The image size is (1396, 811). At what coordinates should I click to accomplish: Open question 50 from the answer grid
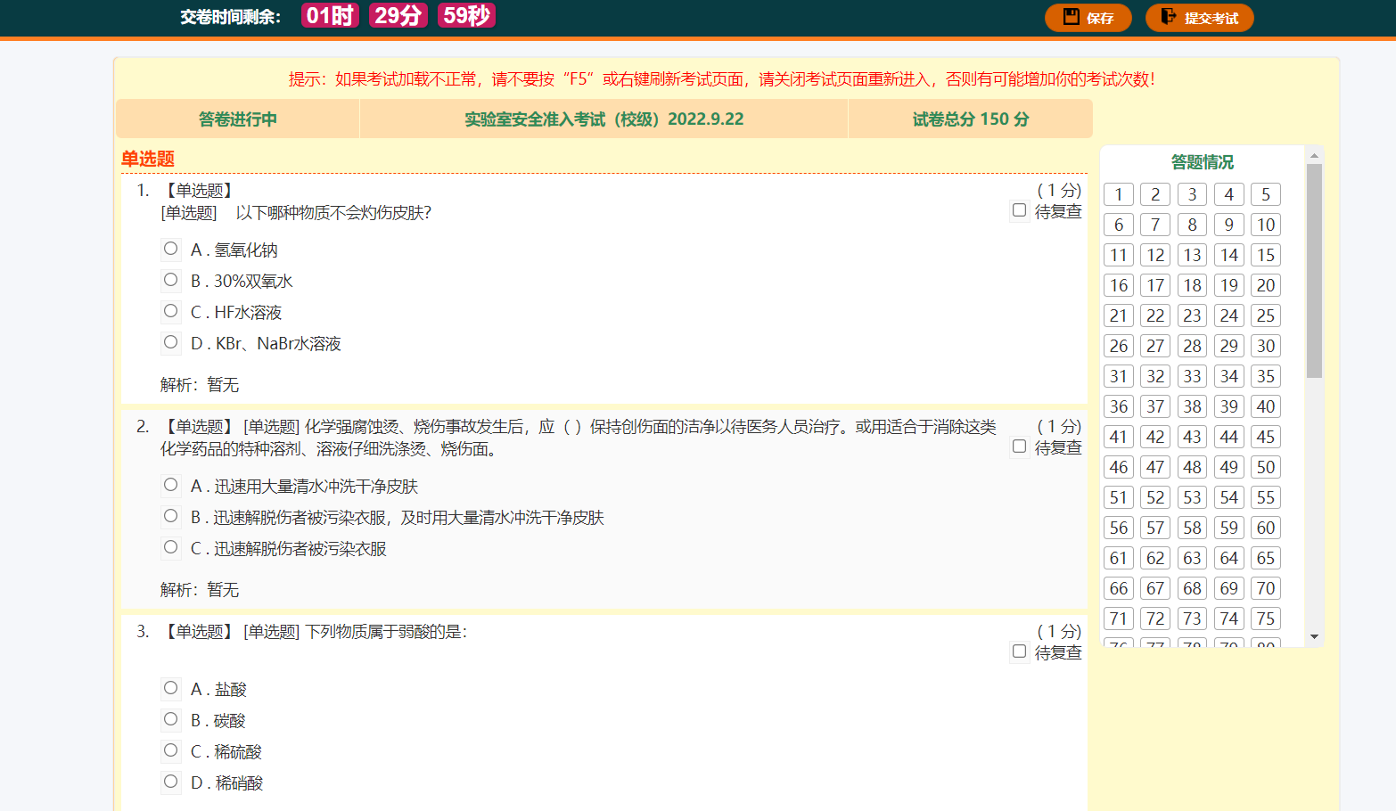tap(1265, 466)
